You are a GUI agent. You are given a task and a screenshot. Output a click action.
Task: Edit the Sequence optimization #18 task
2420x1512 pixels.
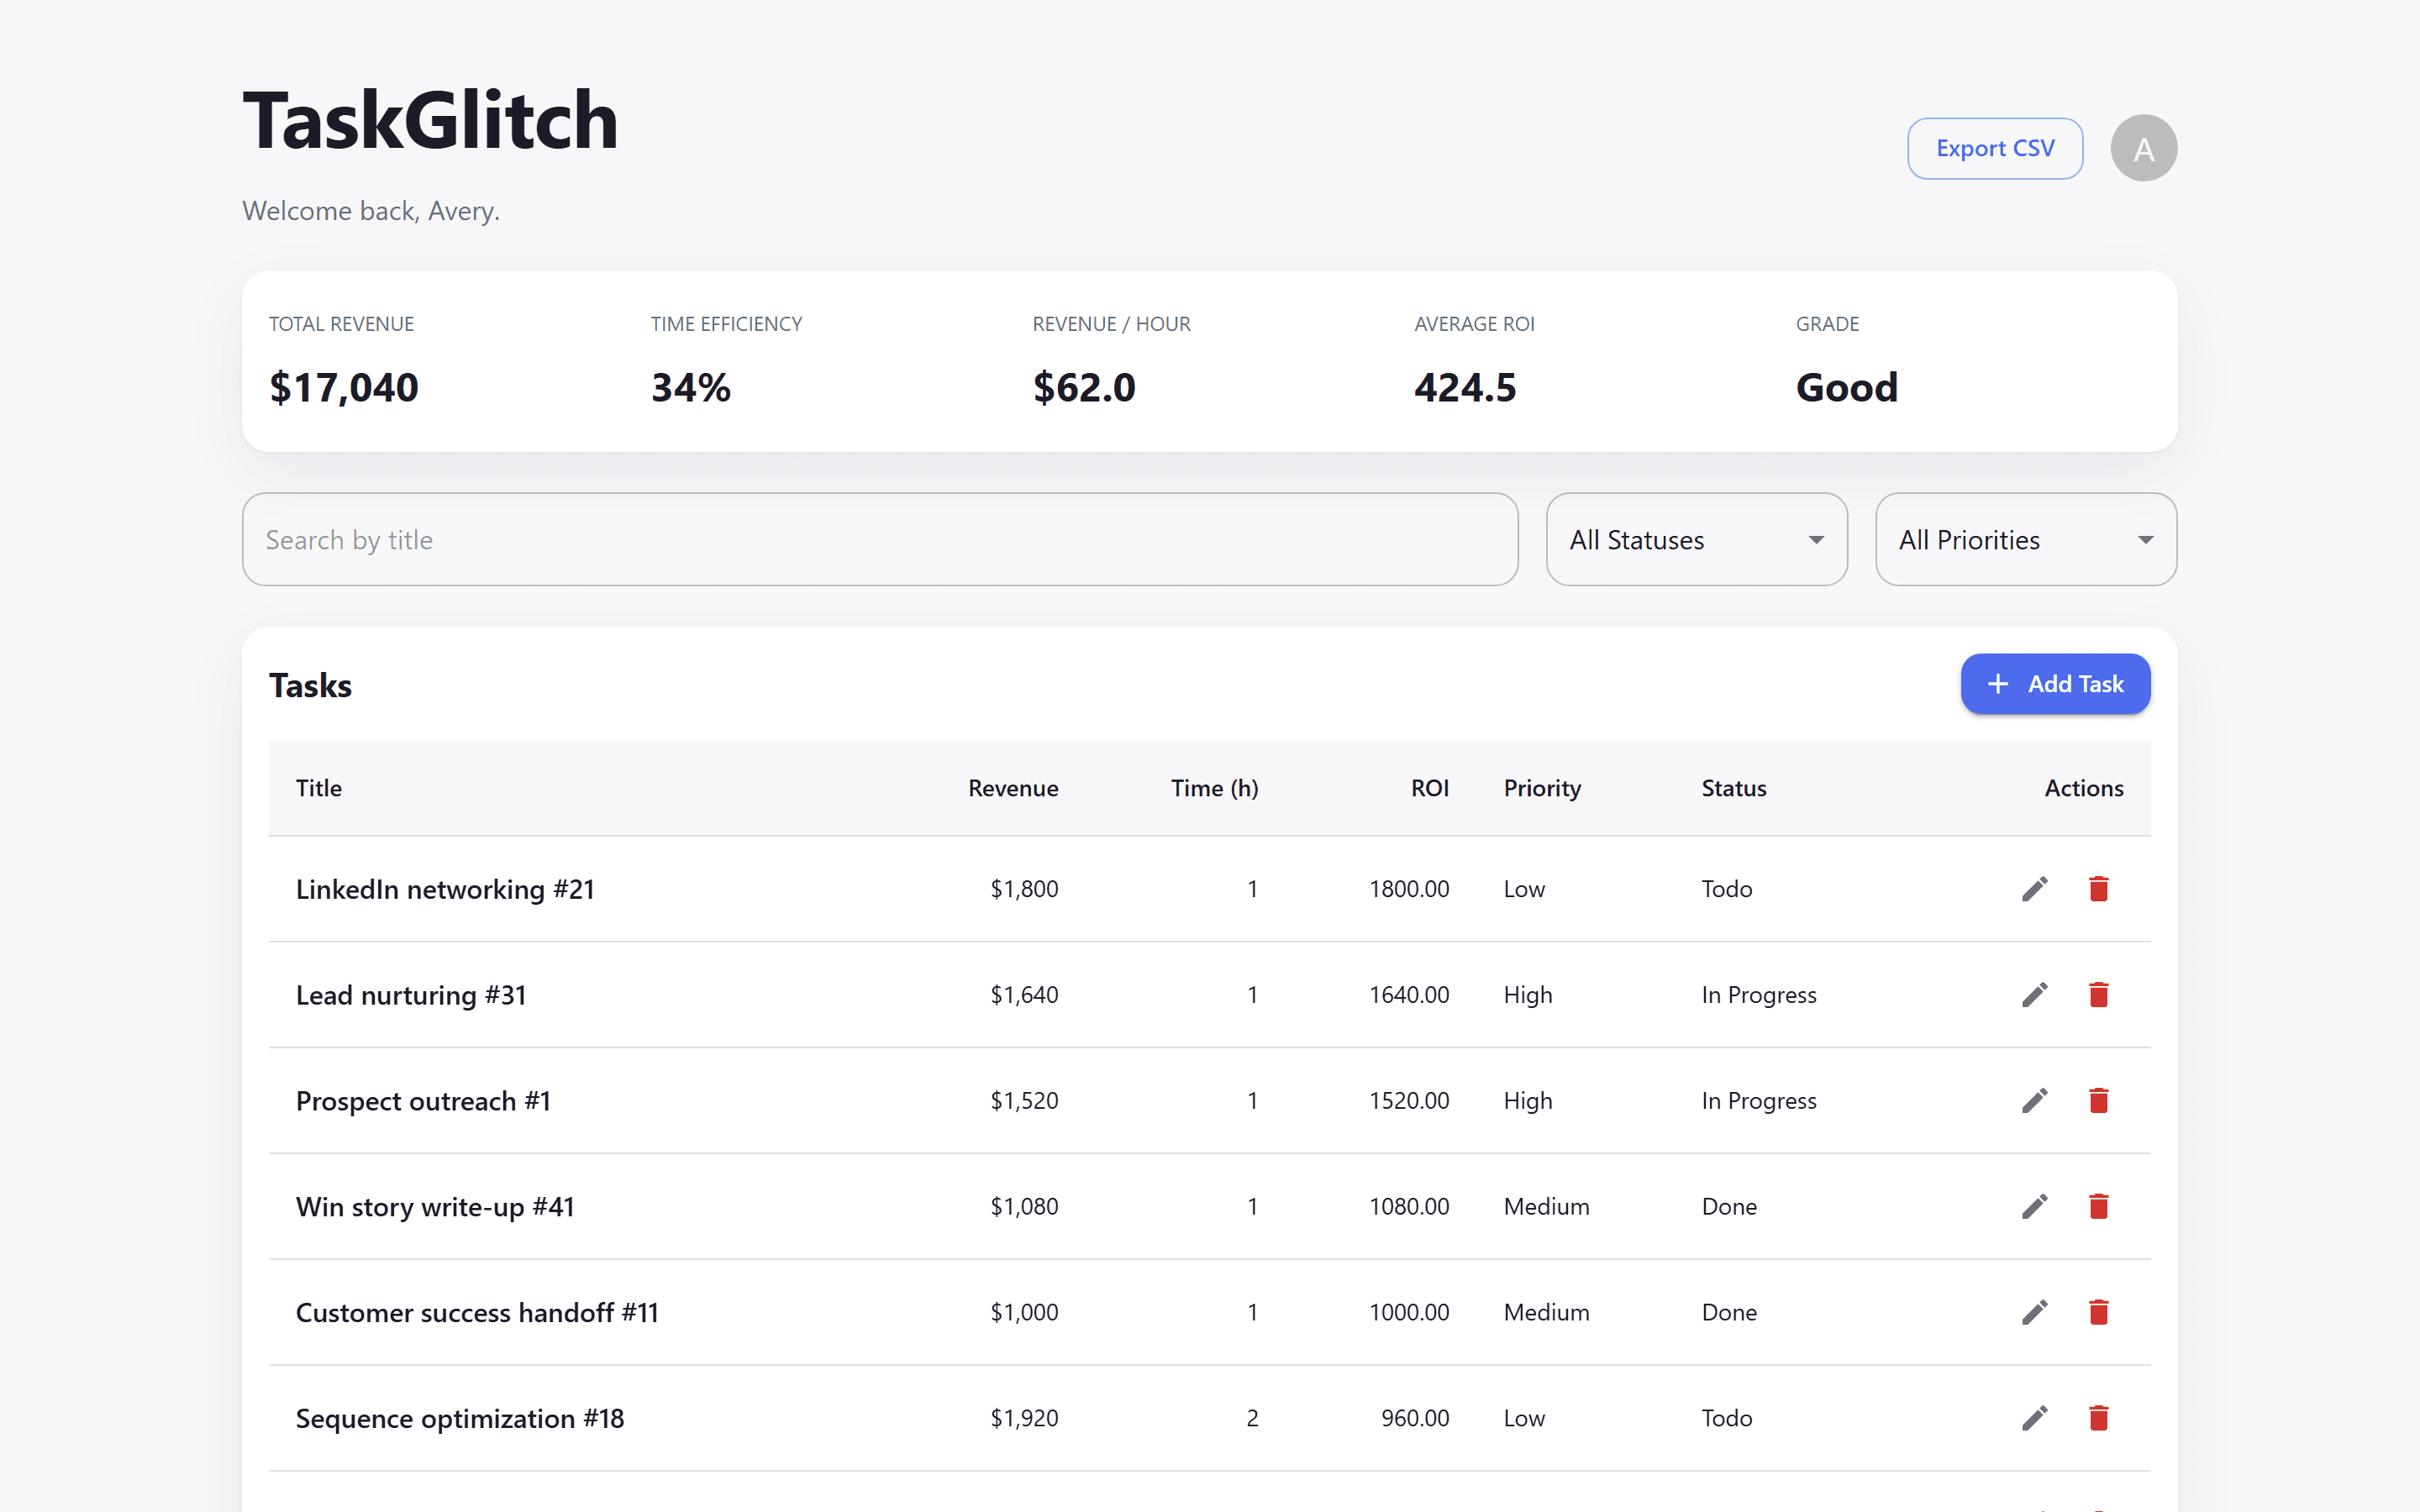2034,1419
